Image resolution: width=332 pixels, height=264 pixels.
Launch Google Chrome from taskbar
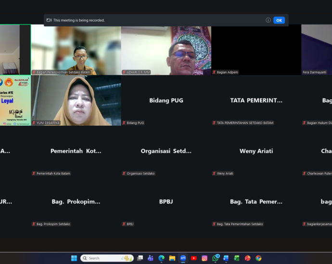[x=258, y=258]
